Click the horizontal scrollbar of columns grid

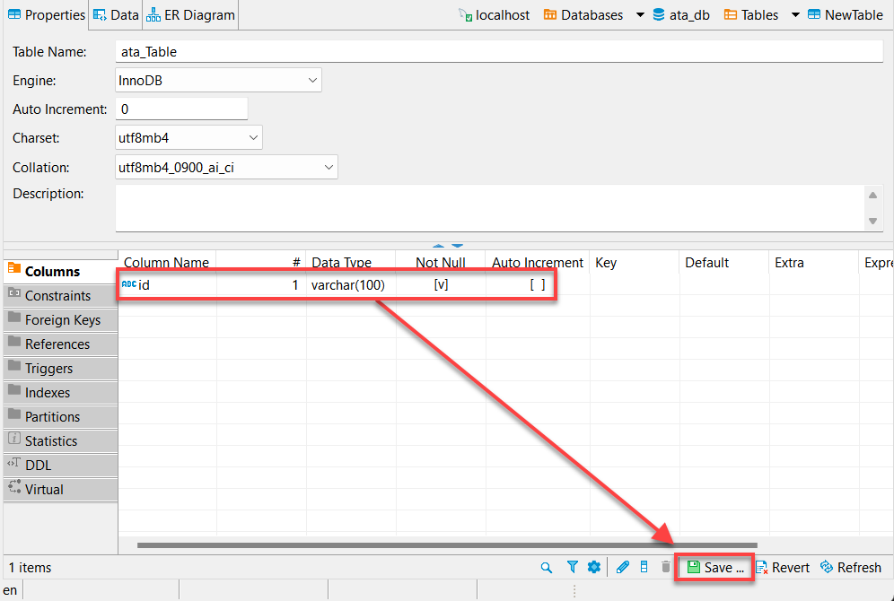[447, 545]
